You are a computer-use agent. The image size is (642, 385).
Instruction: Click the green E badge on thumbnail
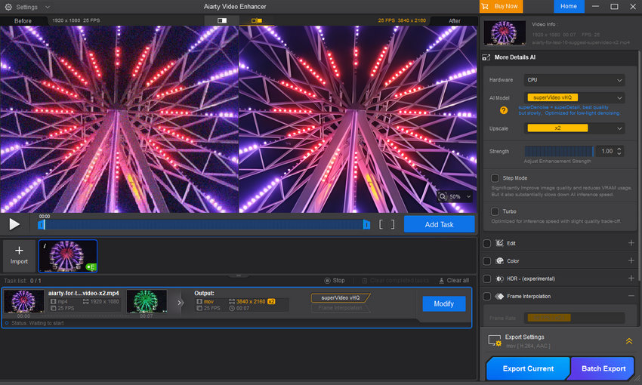click(91, 266)
